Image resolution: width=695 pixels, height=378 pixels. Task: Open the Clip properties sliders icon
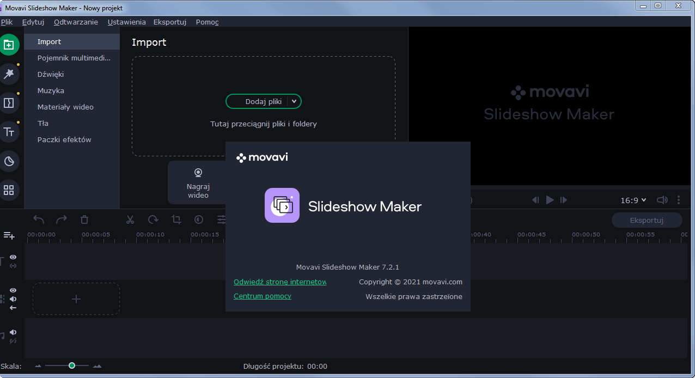tap(221, 220)
